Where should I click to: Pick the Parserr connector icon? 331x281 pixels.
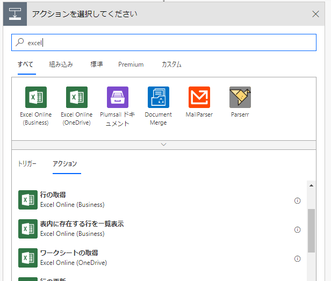(x=240, y=97)
